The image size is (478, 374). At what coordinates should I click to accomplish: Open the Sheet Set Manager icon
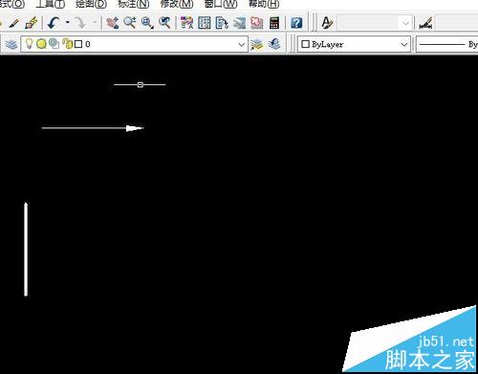tap(239, 23)
